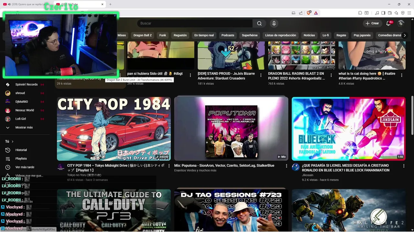Image resolution: width=414 pixels, height=232 pixels.
Task: Click the Crear button
Action: [x=372, y=23]
